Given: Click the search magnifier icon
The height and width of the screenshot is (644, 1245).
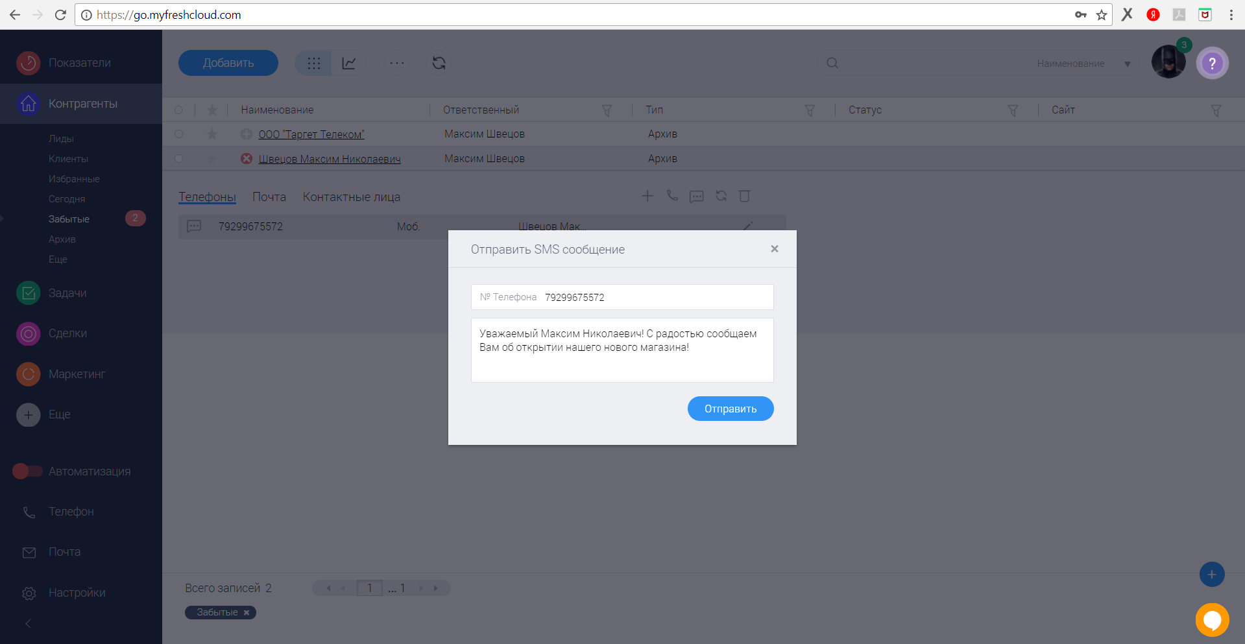Looking at the screenshot, I should click(x=832, y=63).
